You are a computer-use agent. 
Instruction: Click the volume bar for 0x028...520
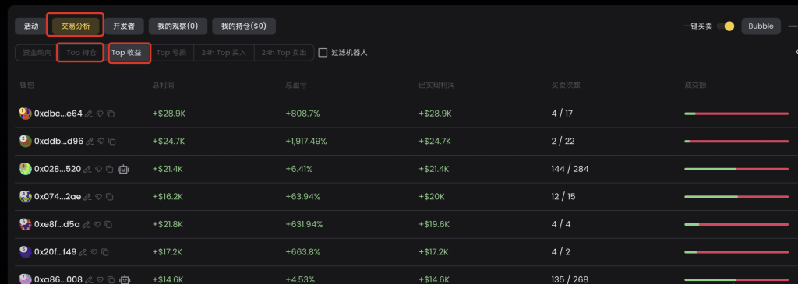tap(736, 169)
